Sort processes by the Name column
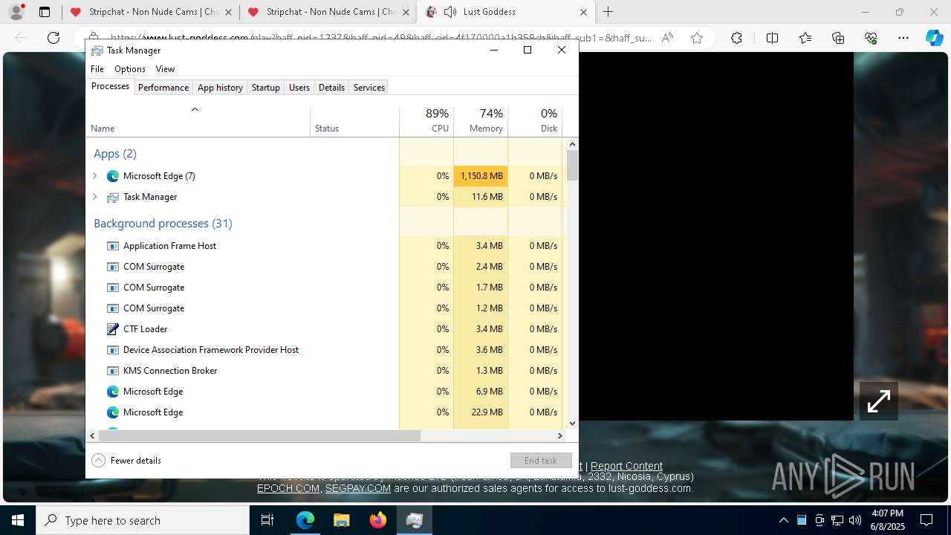Image resolution: width=951 pixels, height=535 pixels. click(198, 122)
